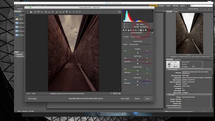Toggle shadow clipping warning on histogram
Screen dimensions: 215x121
[x=123, y=11]
